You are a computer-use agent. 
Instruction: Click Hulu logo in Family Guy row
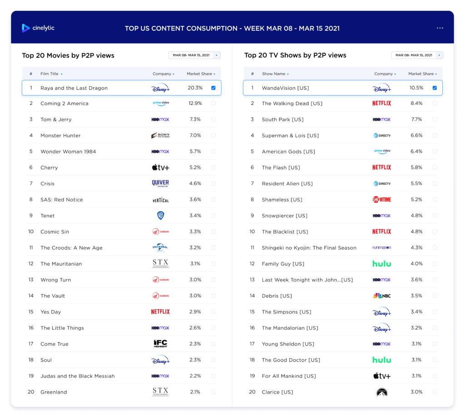point(381,264)
